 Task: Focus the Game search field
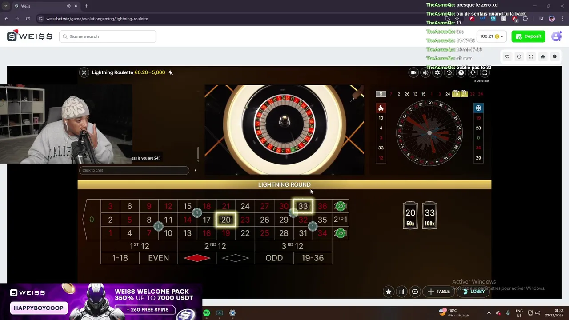tap(108, 36)
